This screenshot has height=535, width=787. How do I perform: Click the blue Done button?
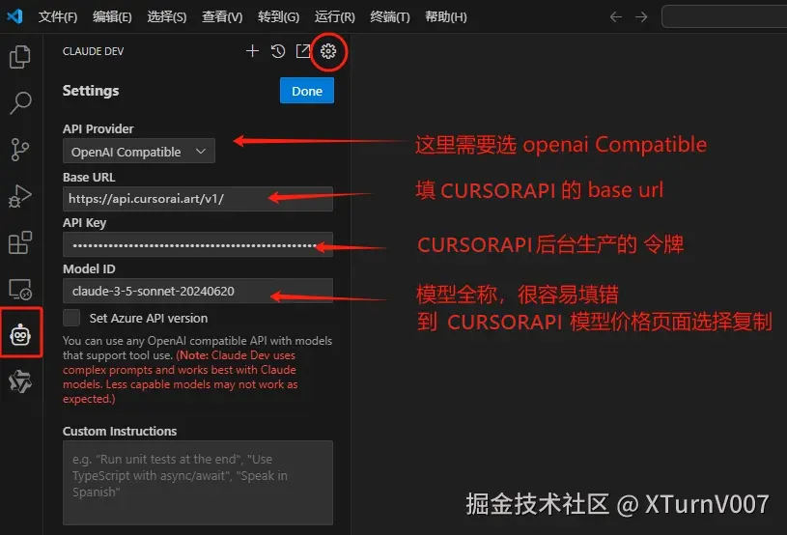[307, 91]
